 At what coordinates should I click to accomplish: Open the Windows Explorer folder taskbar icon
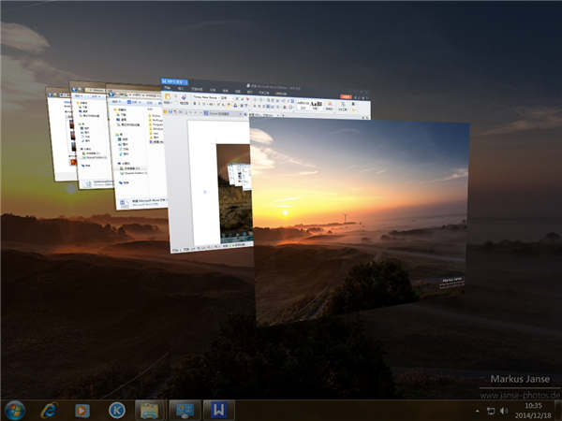(150, 410)
